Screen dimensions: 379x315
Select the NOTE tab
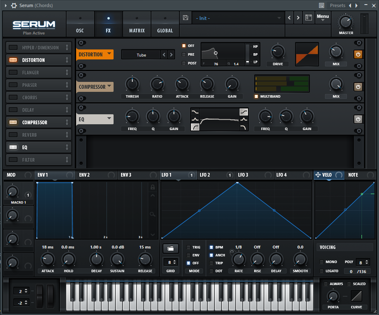click(361, 175)
